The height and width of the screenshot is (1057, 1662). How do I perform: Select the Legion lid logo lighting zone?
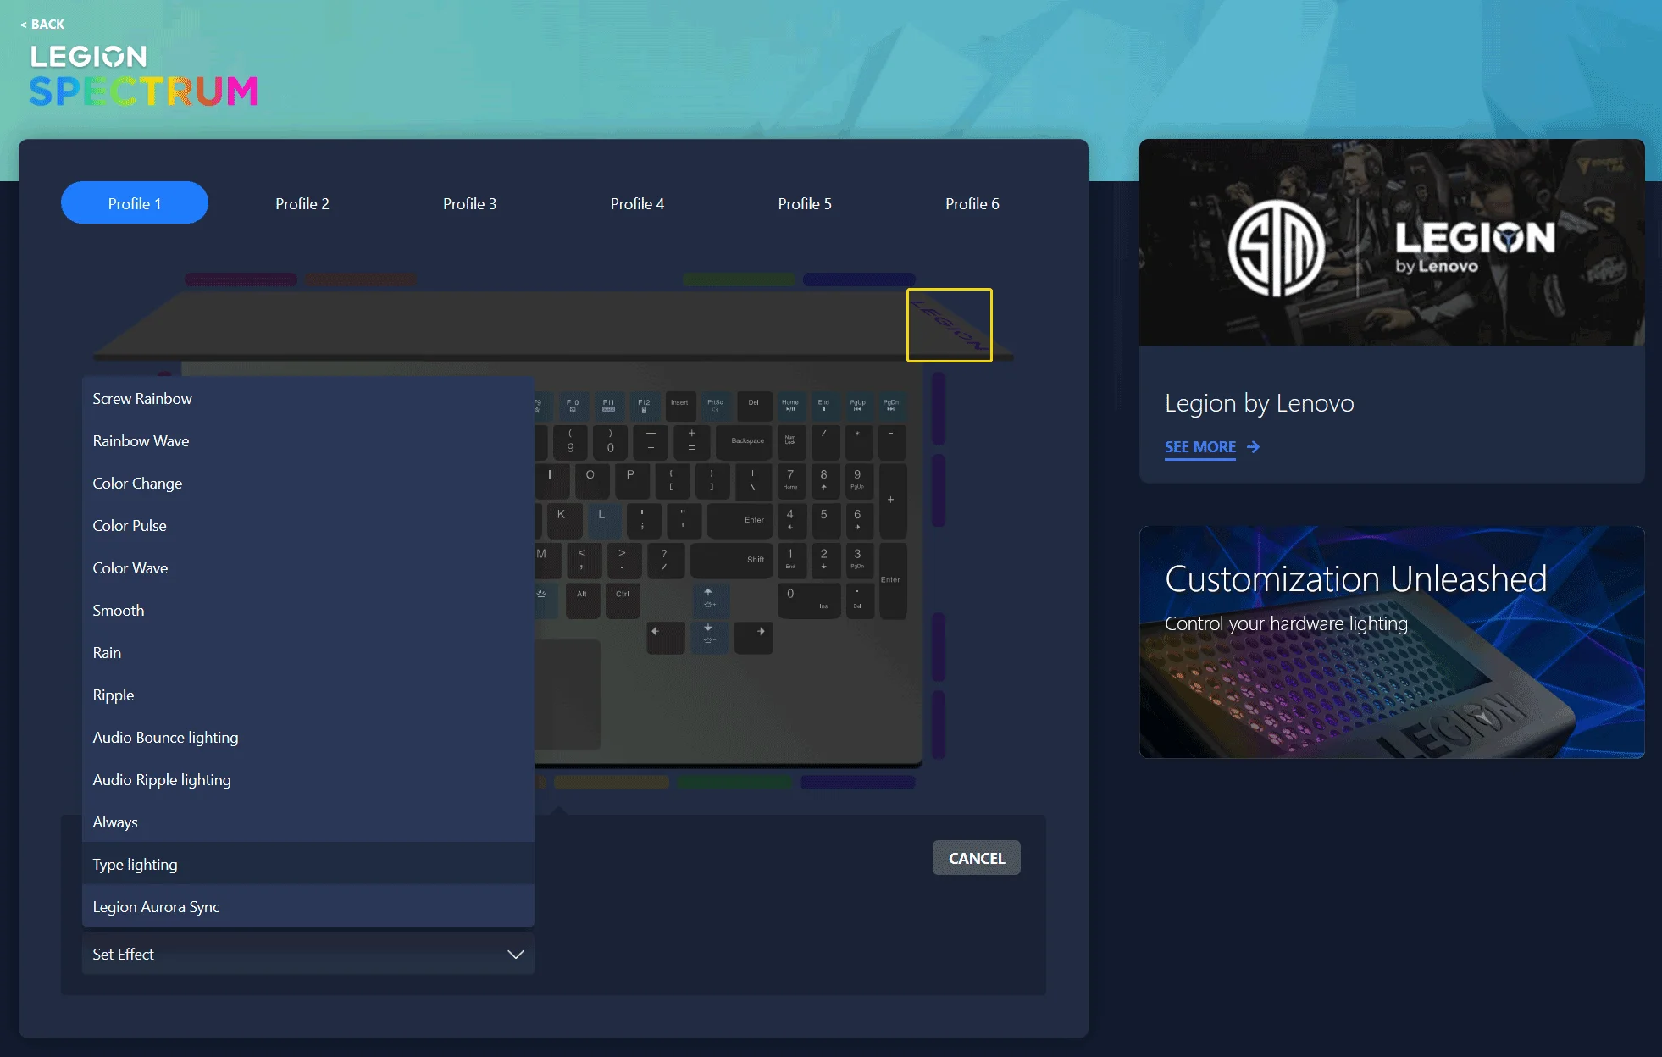click(x=950, y=325)
